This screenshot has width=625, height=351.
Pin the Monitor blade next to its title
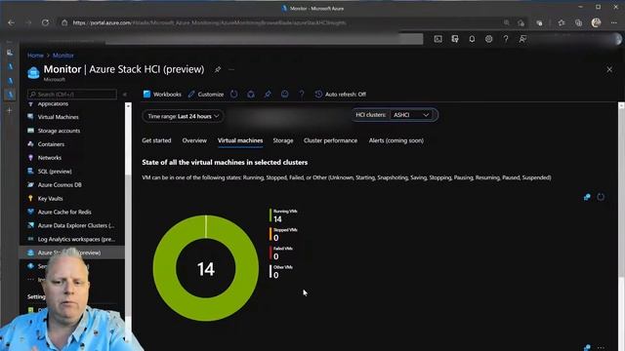click(217, 69)
